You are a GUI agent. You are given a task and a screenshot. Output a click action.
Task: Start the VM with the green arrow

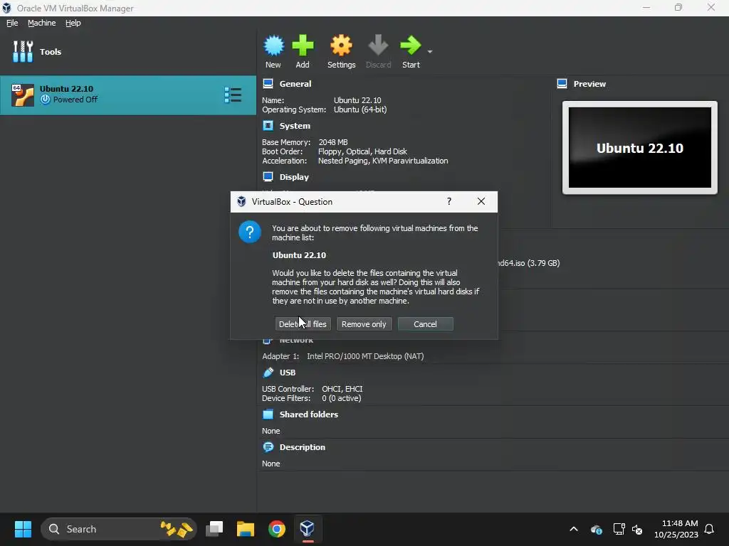(410, 45)
